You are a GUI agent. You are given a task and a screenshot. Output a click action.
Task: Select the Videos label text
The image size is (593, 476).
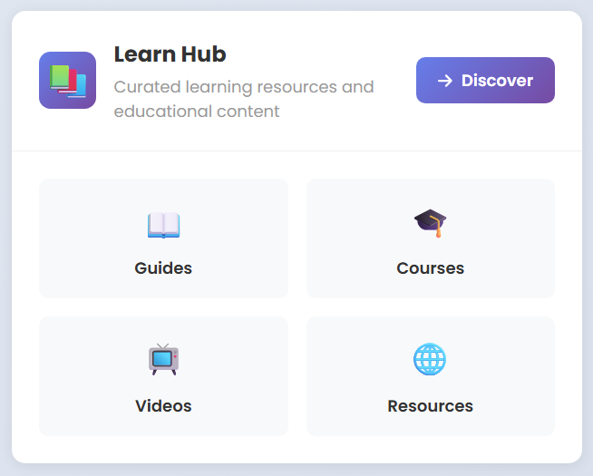coord(163,405)
